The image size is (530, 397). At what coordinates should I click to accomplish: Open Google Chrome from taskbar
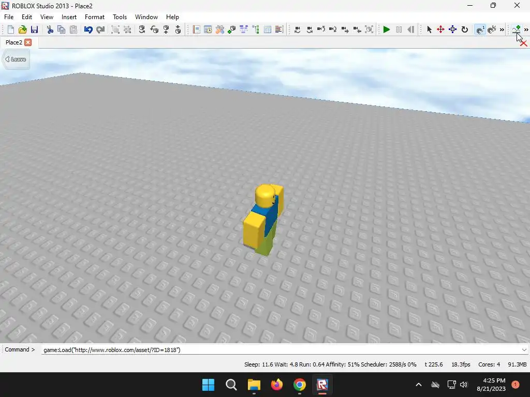click(x=300, y=385)
